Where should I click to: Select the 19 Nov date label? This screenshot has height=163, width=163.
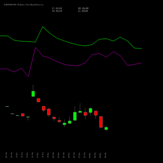pyautogui.click(x=48, y=155)
